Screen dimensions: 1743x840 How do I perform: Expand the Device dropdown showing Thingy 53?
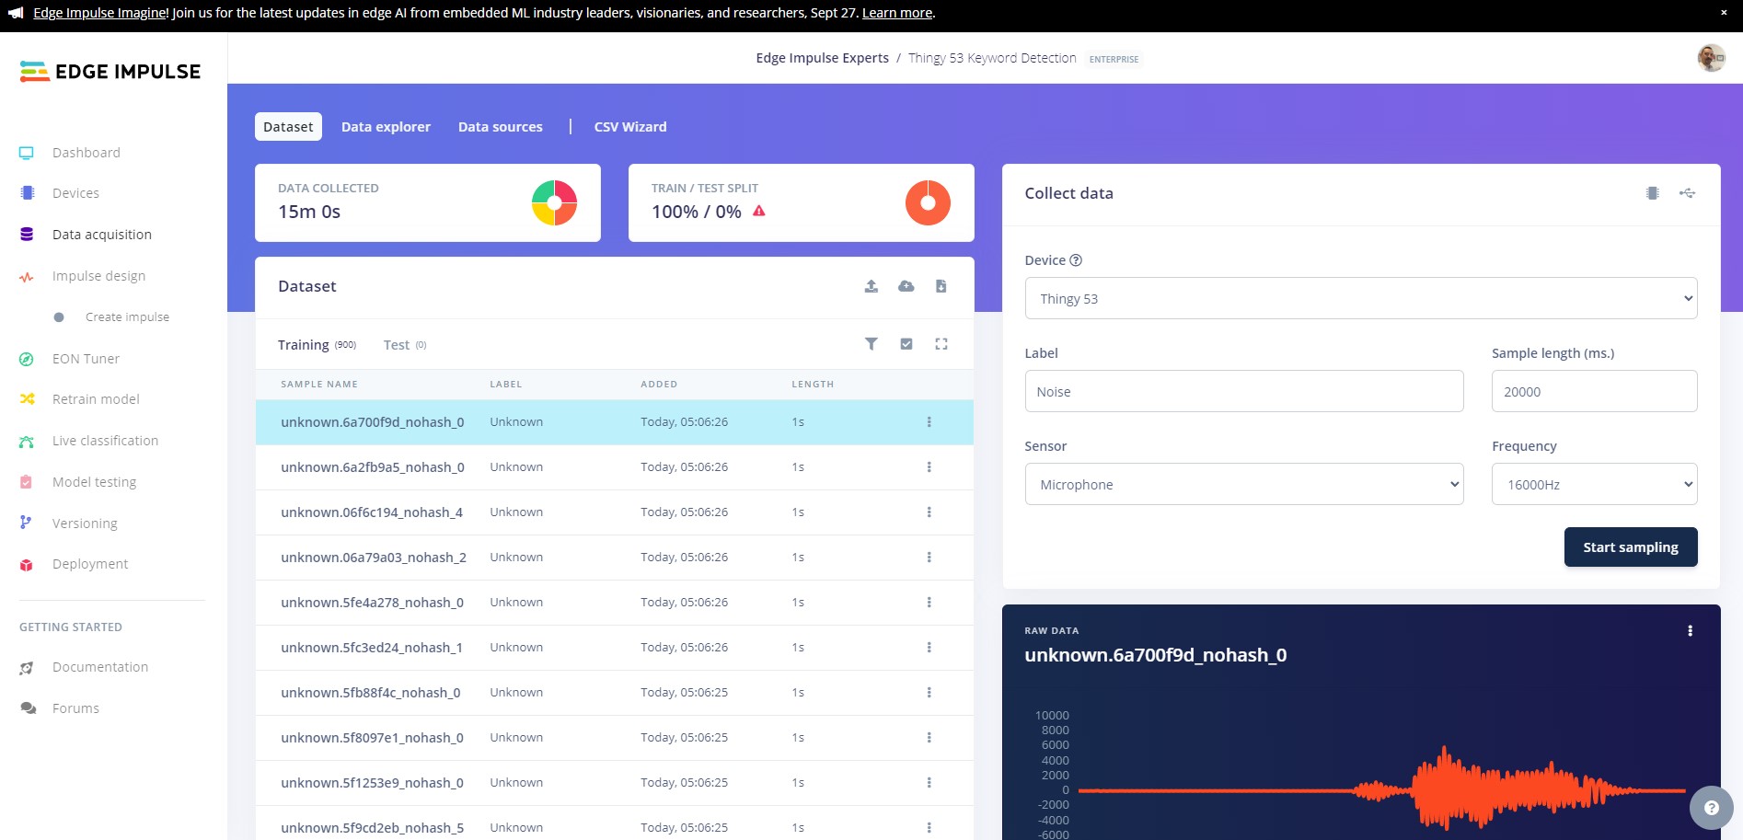coord(1360,298)
